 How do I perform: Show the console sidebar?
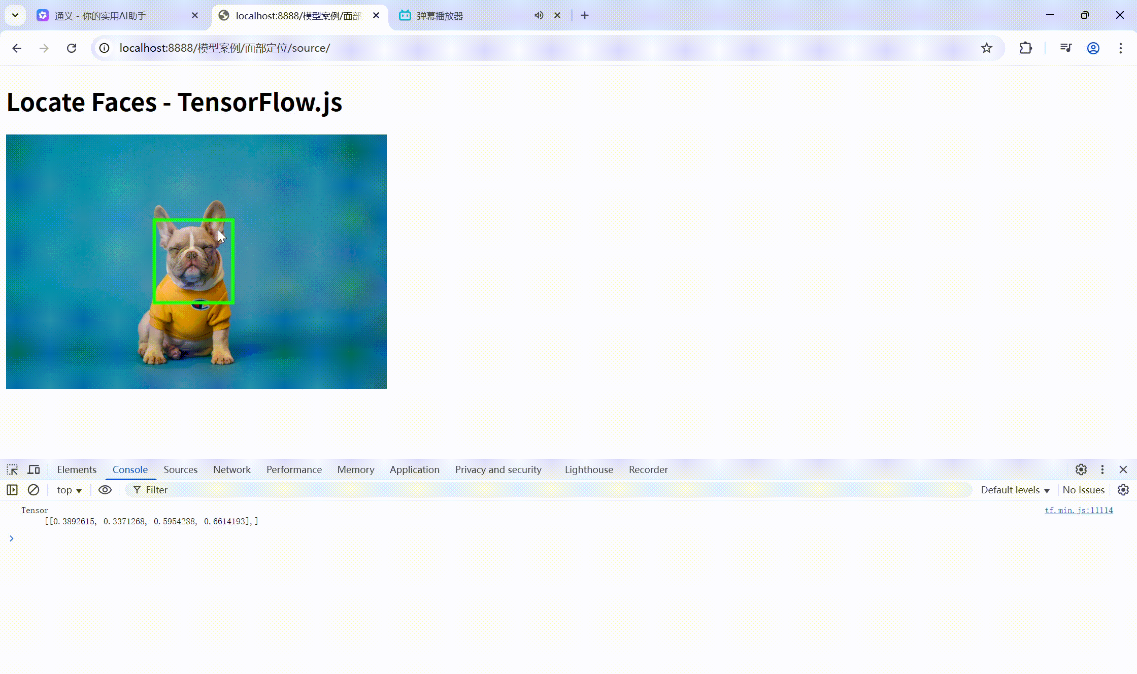pyautogui.click(x=12, y=490)
